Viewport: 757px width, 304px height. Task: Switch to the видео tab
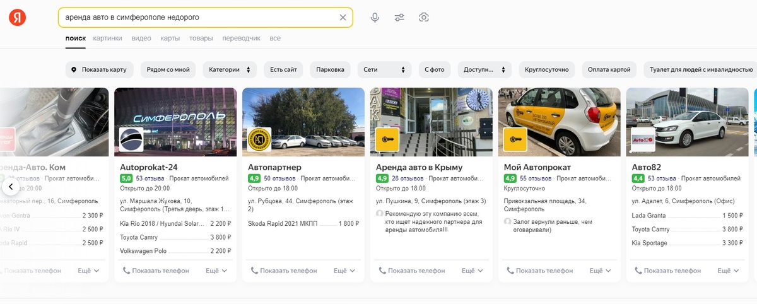[x=141, y=38]
